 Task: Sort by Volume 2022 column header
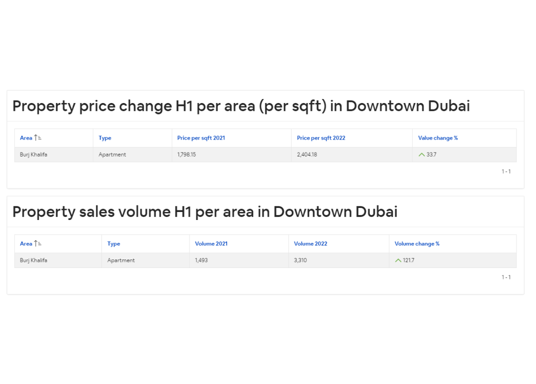310,244
